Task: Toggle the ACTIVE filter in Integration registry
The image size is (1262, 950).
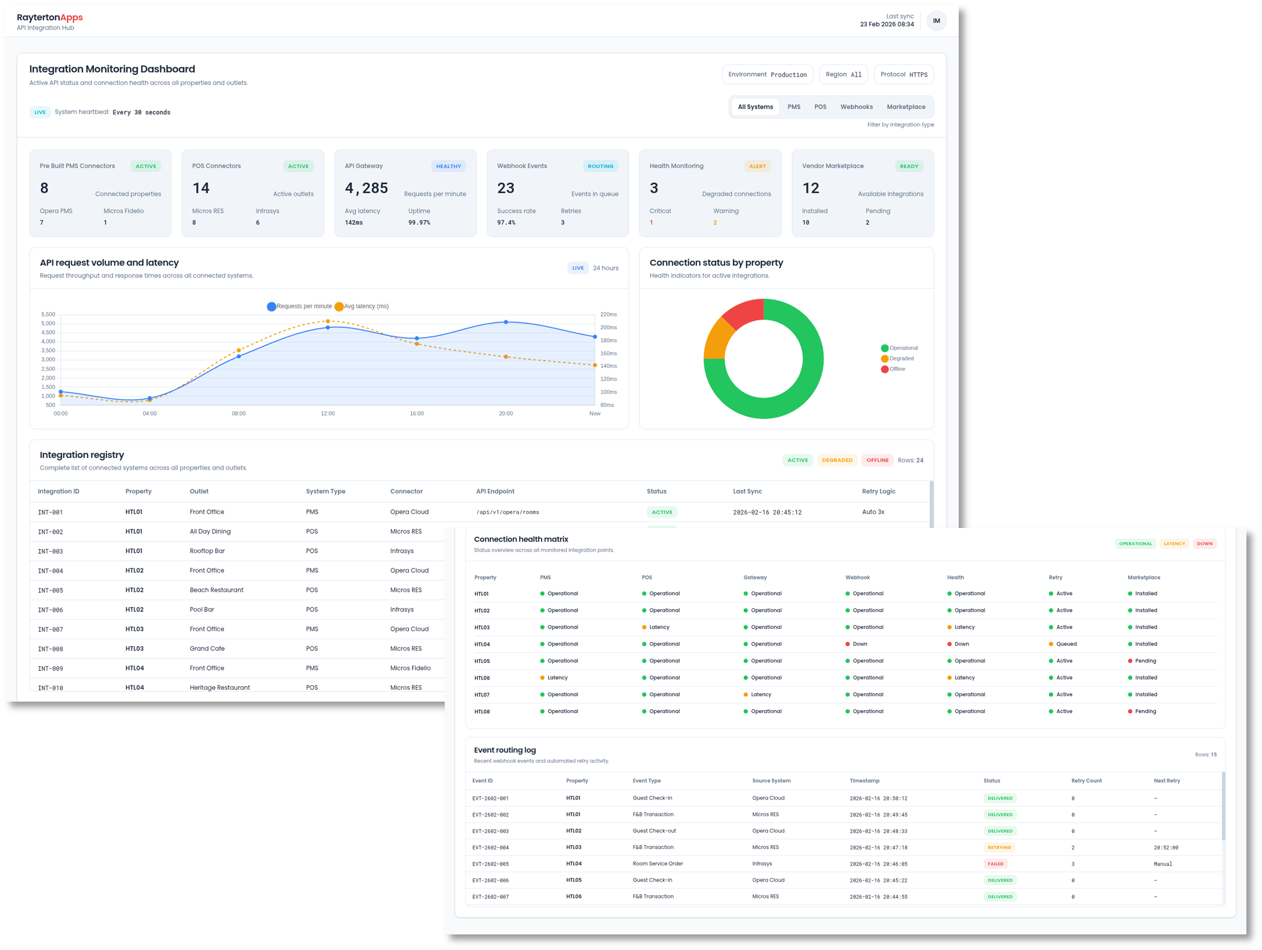Action: pyautogui.click(x=797, y=460)
